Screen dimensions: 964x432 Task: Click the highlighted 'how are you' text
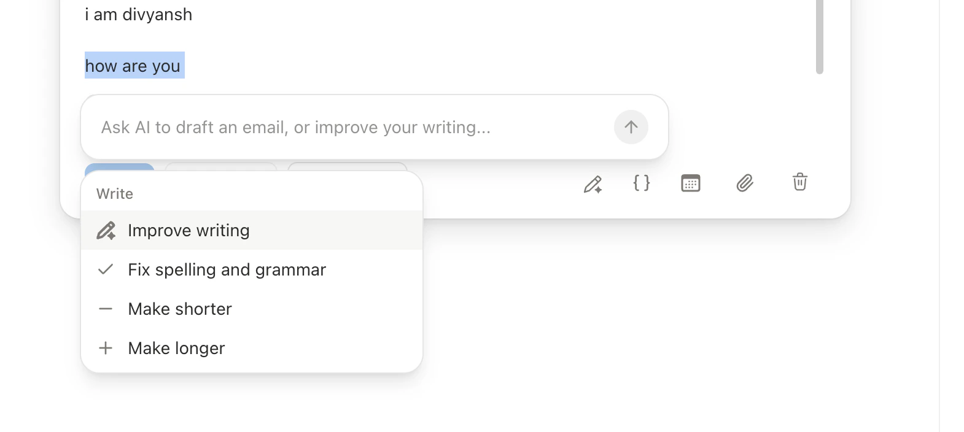click(x=133, y=65)
